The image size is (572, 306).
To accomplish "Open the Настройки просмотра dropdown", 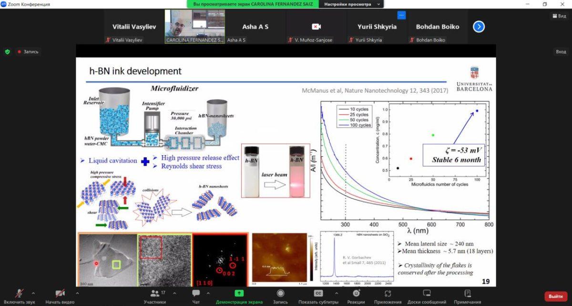I will tap(352, 4).
